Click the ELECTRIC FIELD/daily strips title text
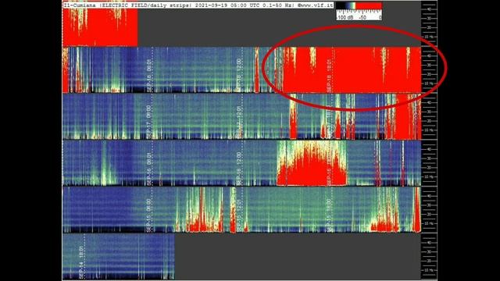500x281 pixels. click(147, 5)
